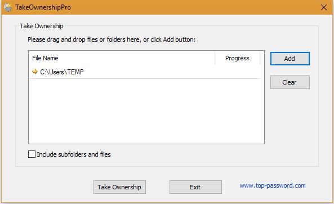Click the divider right of Progress column
Viewport: 334px width, 204px height.
(x=260, y=58)
